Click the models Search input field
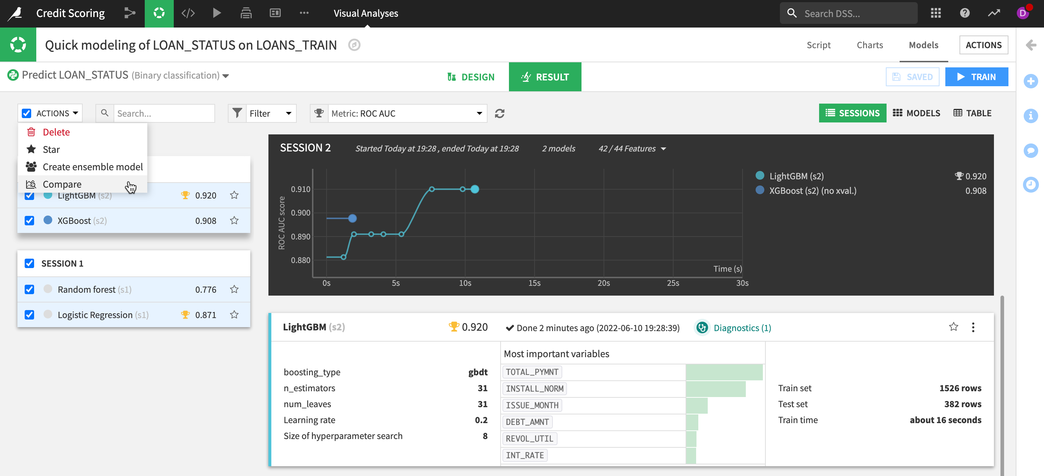 tap(164, 113)
